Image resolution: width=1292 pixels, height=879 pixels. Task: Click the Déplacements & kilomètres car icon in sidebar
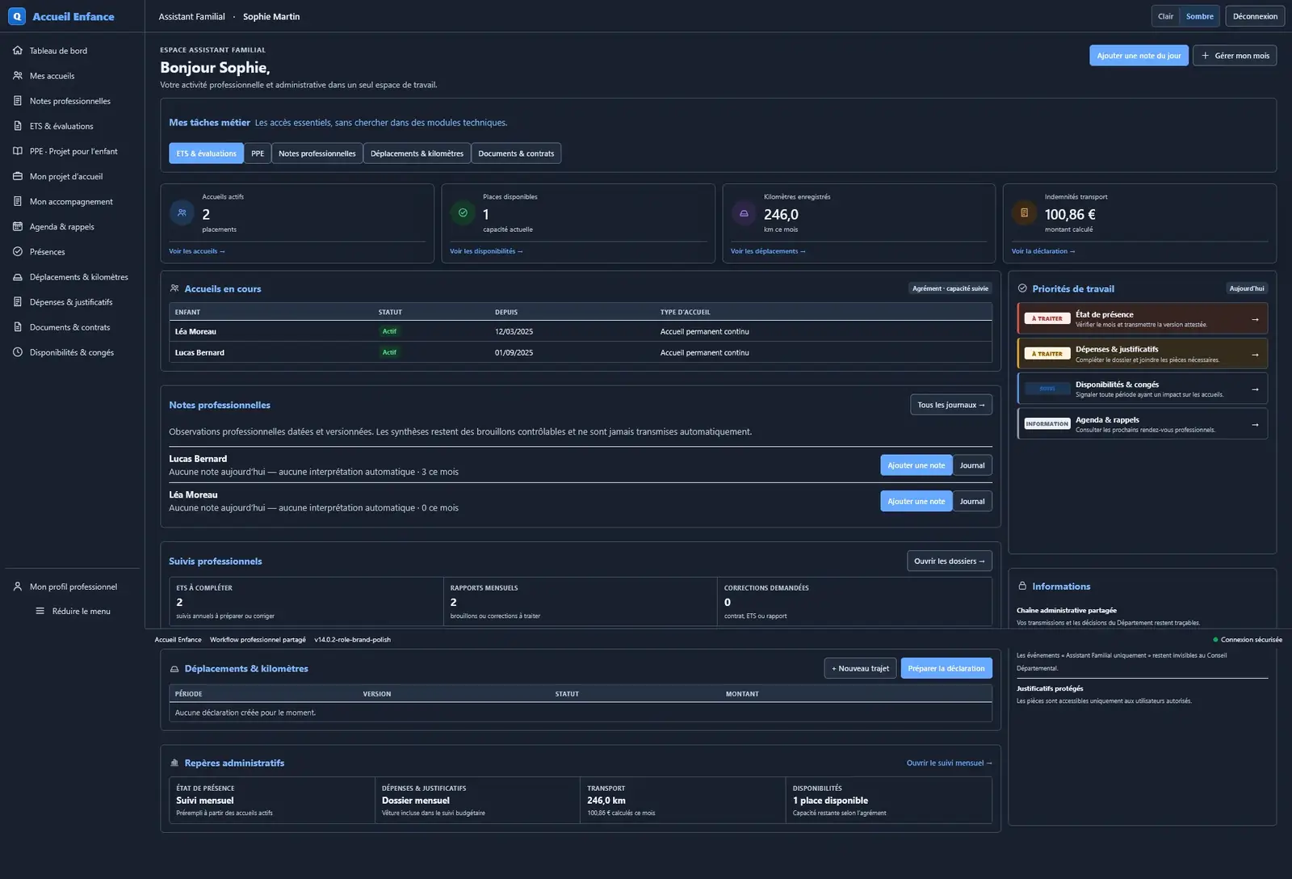tap(18, 277)
